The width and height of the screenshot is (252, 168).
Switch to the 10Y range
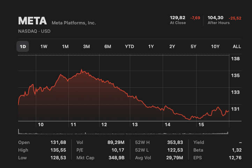tap(215, 46)
